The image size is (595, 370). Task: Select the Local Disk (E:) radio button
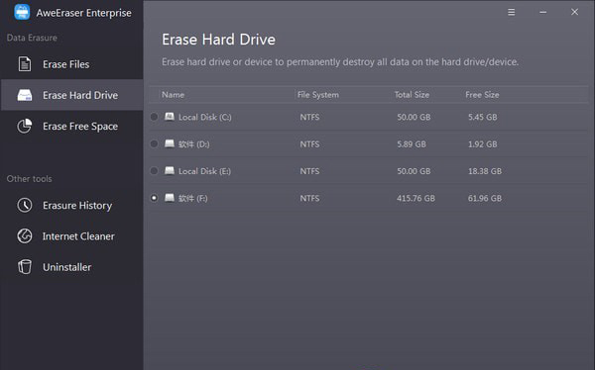point(154,171)
